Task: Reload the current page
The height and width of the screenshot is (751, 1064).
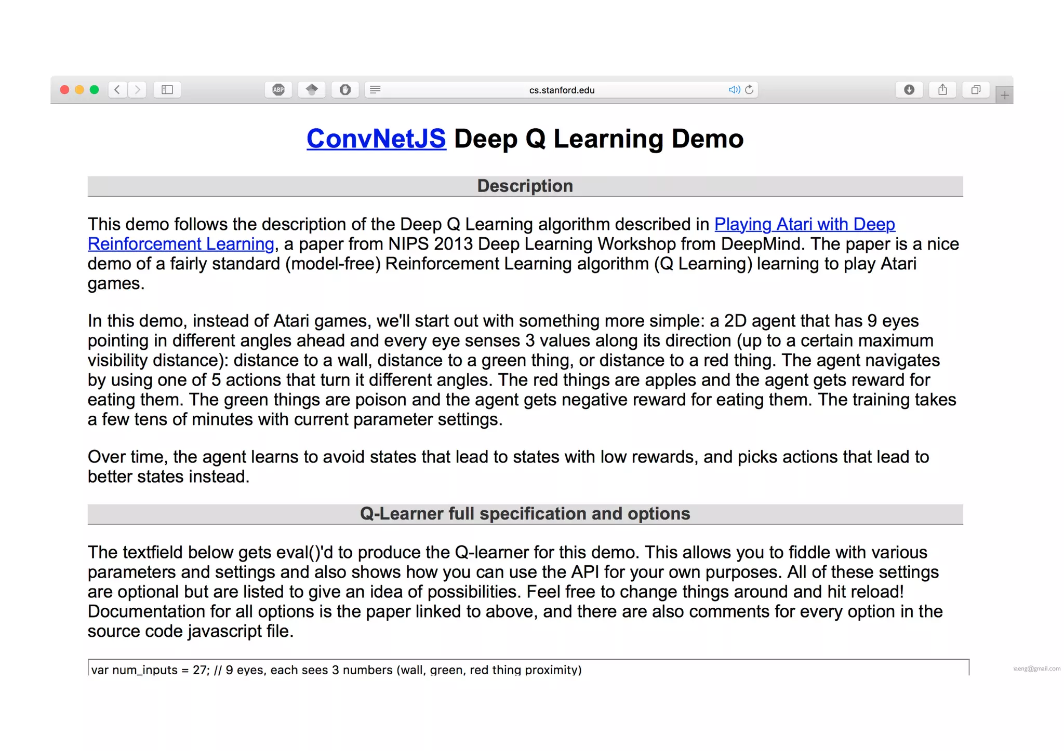Action: 749,90
